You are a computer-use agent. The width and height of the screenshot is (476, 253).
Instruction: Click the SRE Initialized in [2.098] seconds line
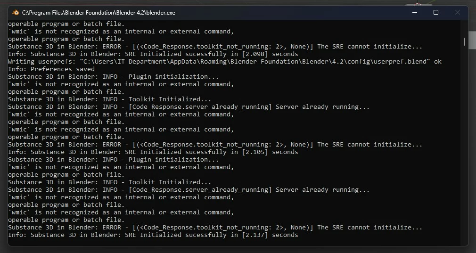pyautogui.click(x=153, y=54)
